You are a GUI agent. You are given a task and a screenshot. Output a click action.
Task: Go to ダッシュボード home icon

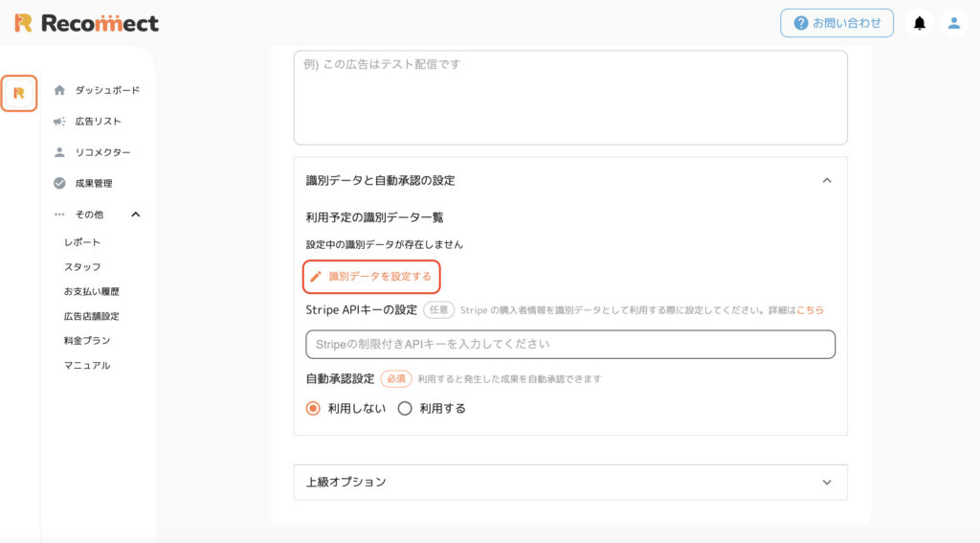[x=59, y=90]
